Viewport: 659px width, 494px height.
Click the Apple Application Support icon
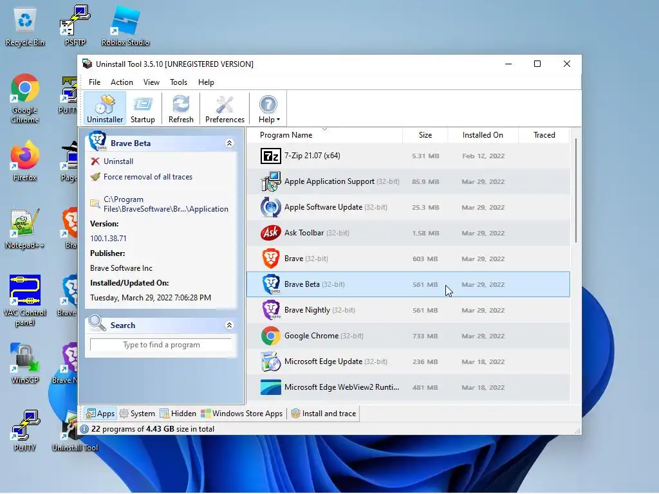click(270, 181)
